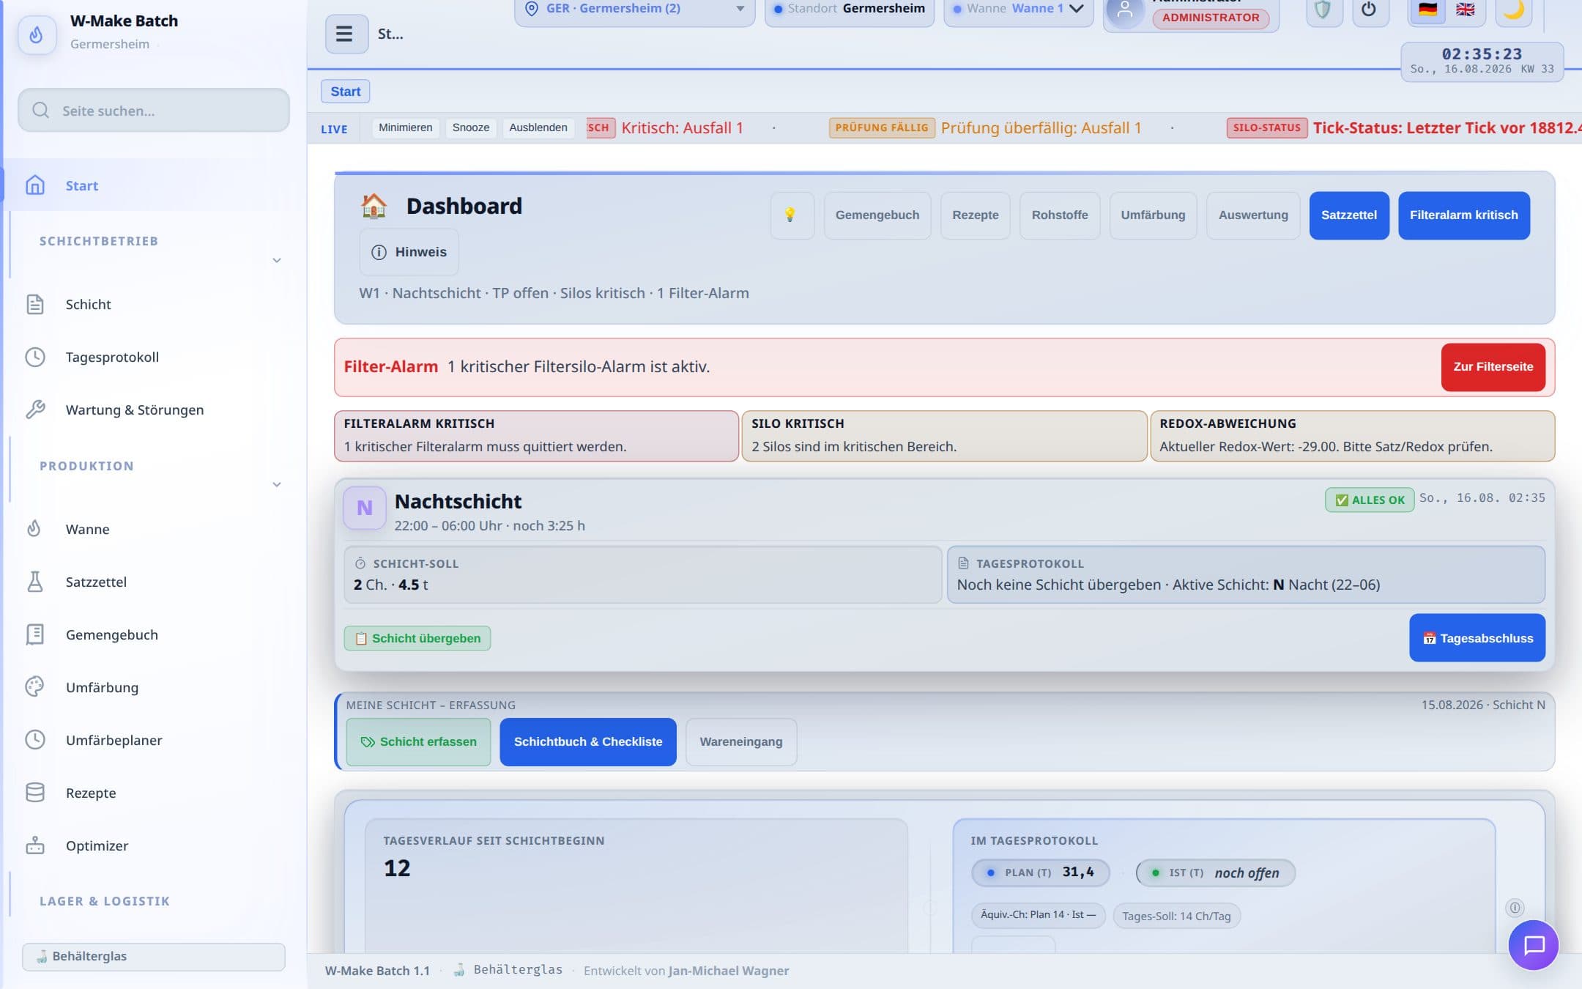Open Behälterglas selector in sidebar

click(x=153, y=956)
